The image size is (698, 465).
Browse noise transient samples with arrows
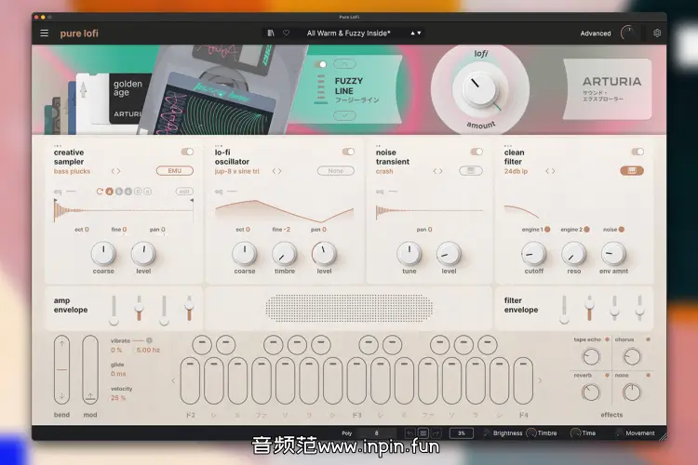point(438,171)
